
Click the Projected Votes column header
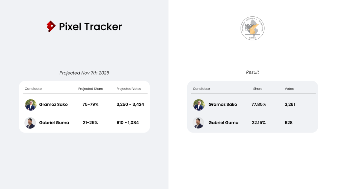[129, 89]
